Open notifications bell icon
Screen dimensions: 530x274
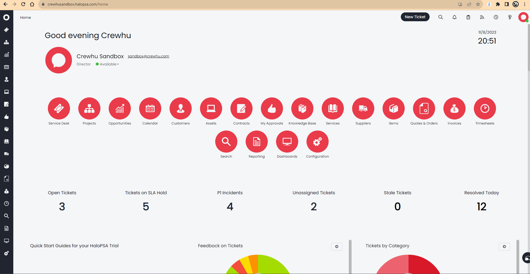pyautogui.click(x=454, y=17)
